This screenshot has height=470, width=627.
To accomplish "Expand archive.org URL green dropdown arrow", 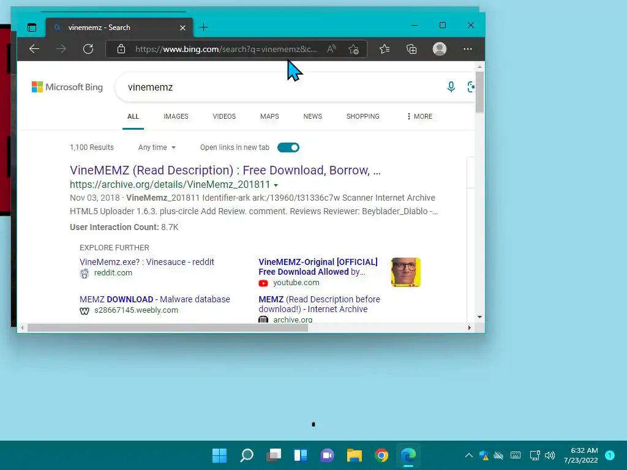I will tap(276, 185).
